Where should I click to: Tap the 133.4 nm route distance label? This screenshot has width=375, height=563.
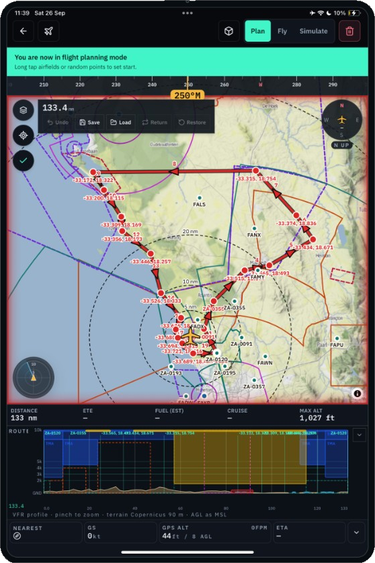click(x=58, y=107)
